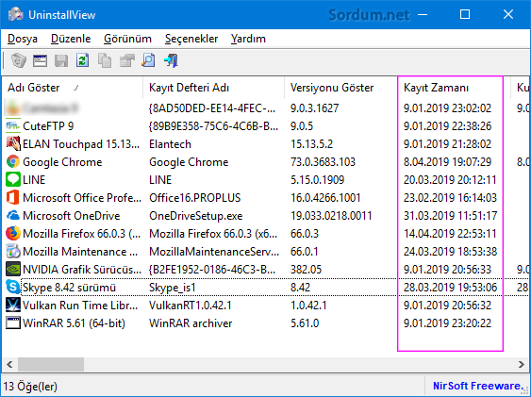Select the WinRAR 5.61 (64-bit) entry
The width and height of the screenshot is (531, 397).
[74, 323]
